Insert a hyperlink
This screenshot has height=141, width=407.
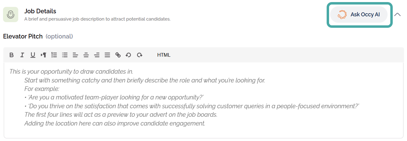118,55
